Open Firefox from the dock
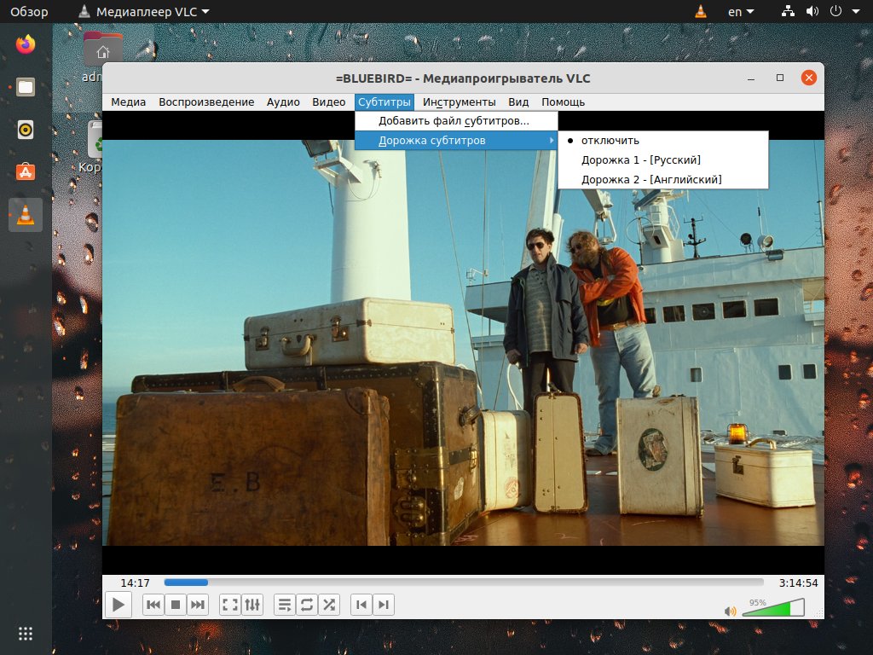The image size is (873, 655). (x=26, y=44)
